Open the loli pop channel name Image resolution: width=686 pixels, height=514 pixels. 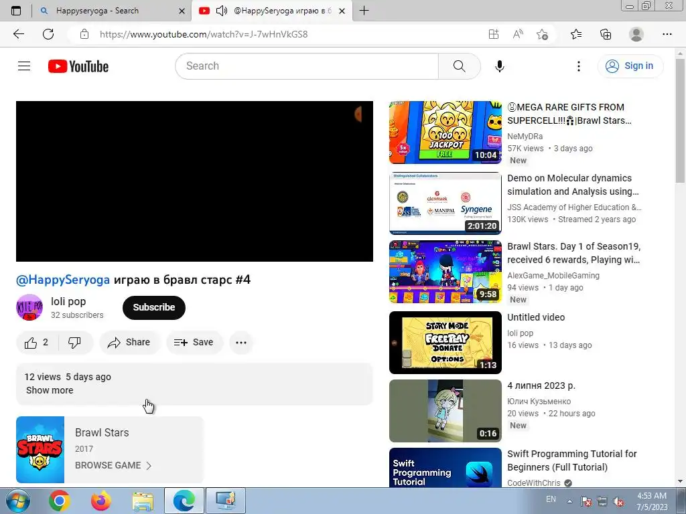point(68,302)
